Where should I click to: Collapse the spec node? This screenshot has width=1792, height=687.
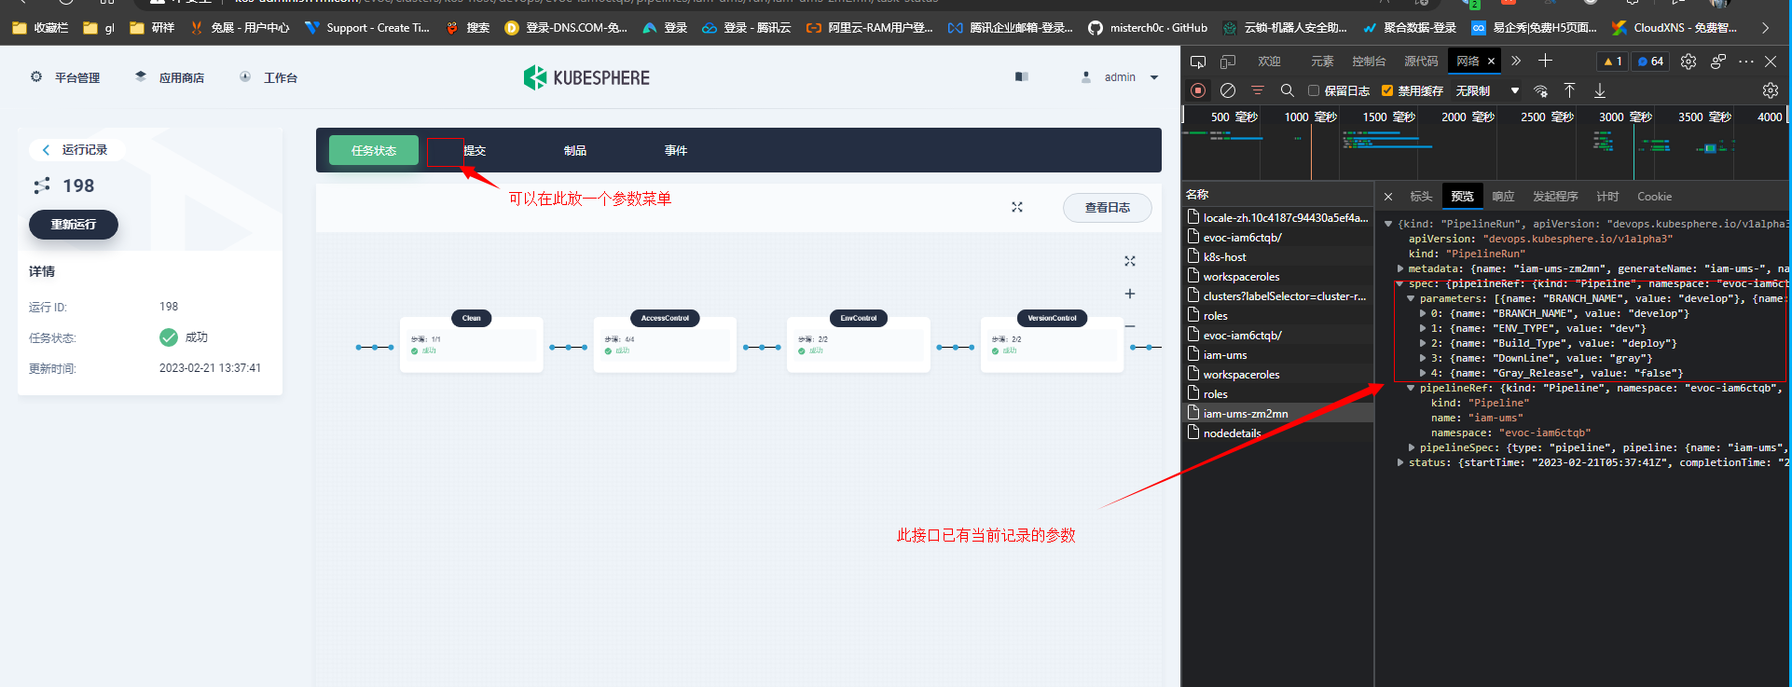pyautogui.click(x=1400, y=283)
